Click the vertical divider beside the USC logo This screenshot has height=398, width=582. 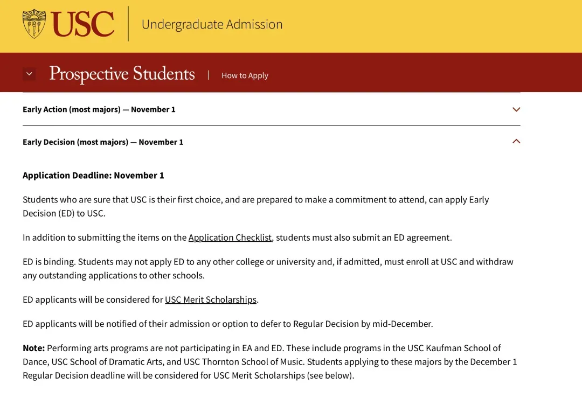point(128,24)
